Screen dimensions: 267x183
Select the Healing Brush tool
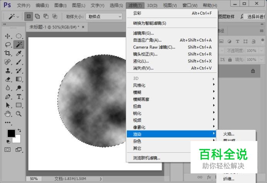coord(7,62)
